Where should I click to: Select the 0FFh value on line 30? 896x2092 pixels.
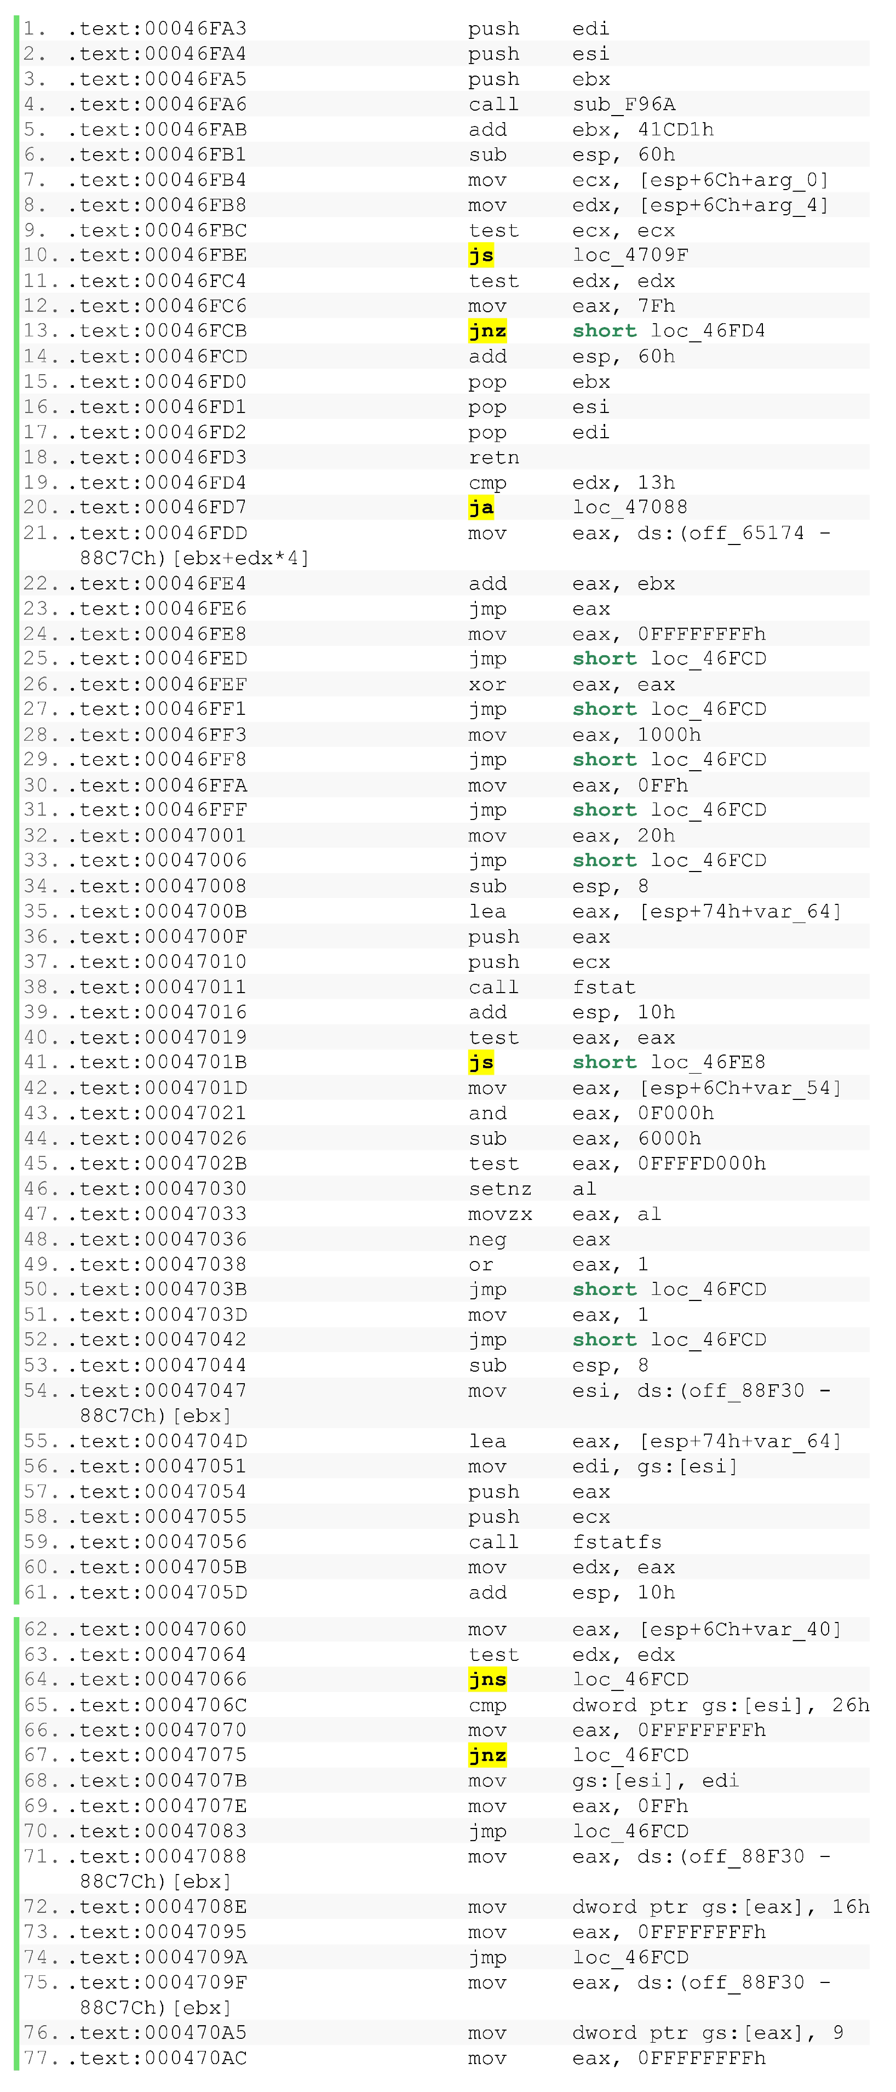pos(663,786)
